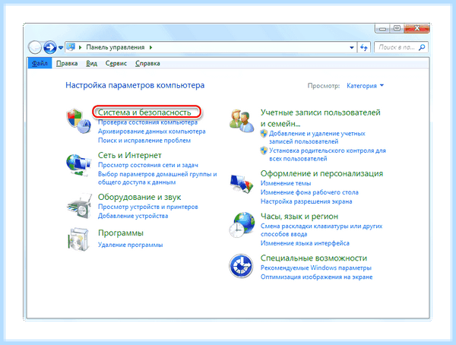Click 'Добавление устройства' link

click(133, 216)
